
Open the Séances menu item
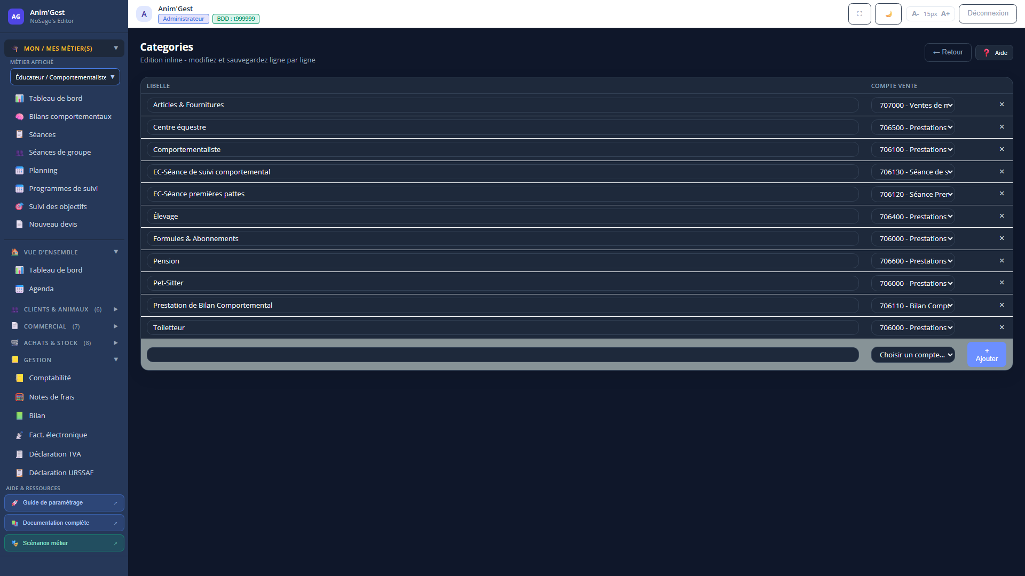(x=64, y=134)
